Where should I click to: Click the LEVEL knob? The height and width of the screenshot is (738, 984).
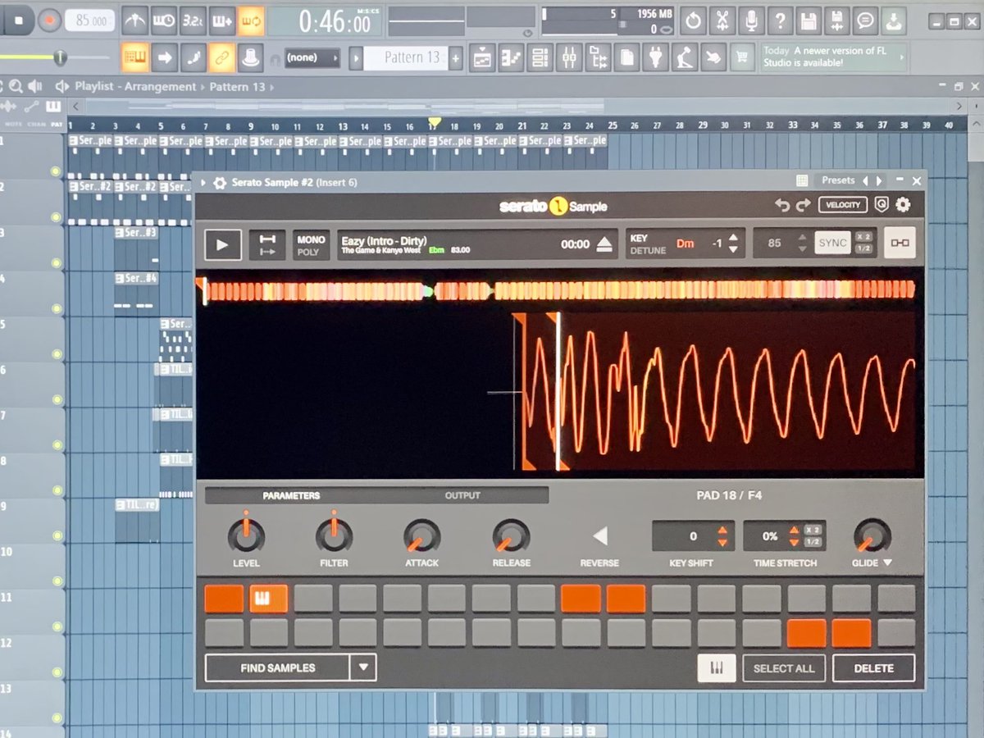pyautogui.click(x=246, y=536)
